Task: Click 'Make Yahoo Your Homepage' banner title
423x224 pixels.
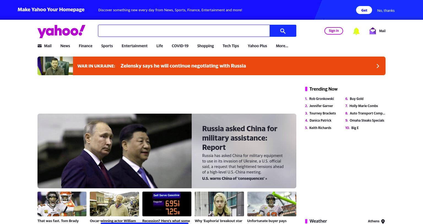Action: click(51, 10)
